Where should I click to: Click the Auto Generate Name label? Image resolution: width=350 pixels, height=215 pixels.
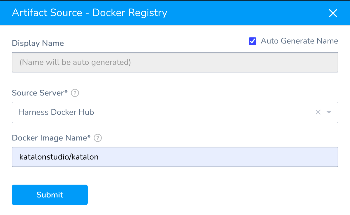[299, 41]
